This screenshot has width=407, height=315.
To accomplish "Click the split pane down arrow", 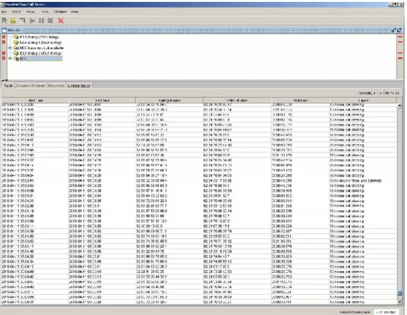I will 6,80.
